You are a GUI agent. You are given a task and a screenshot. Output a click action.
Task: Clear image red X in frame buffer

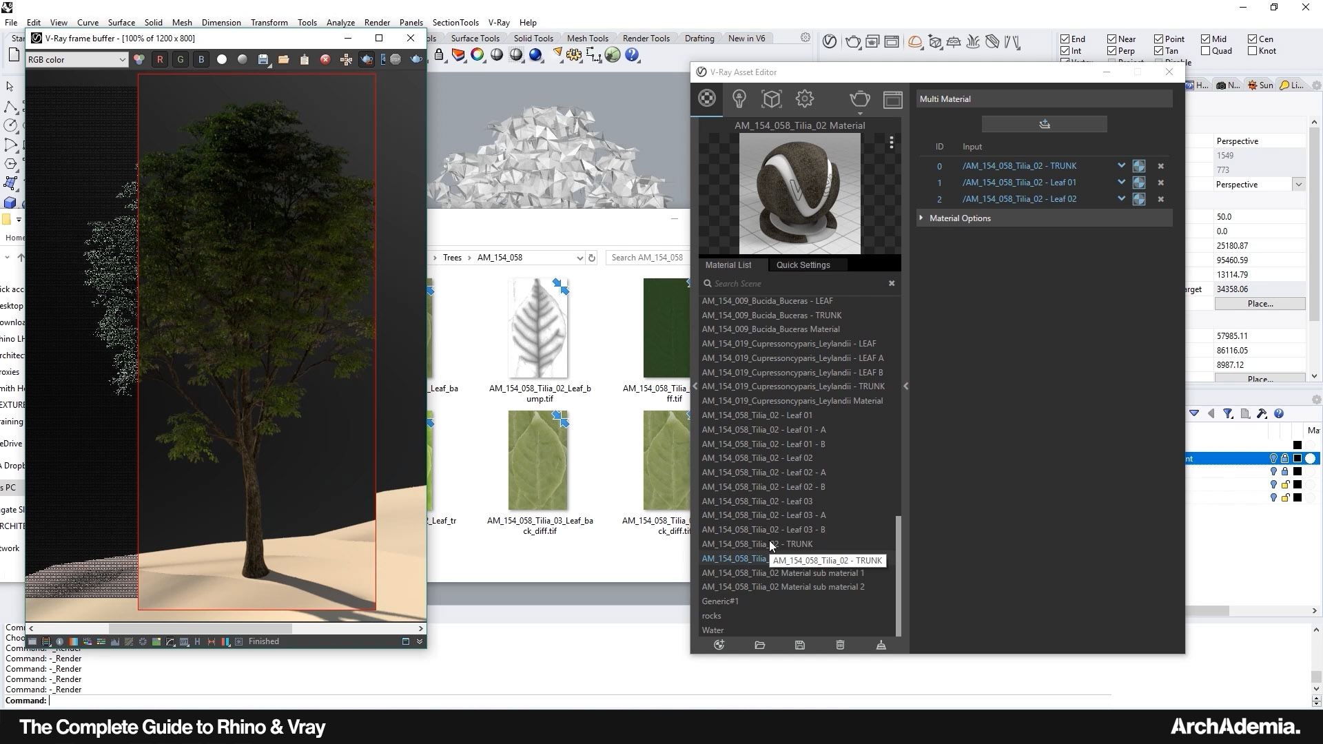coord(325,60)
